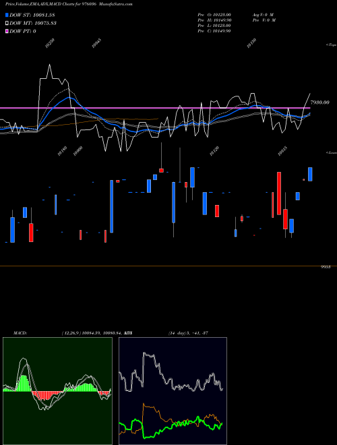Click the 10250 top price label

(x=50, y=43)
